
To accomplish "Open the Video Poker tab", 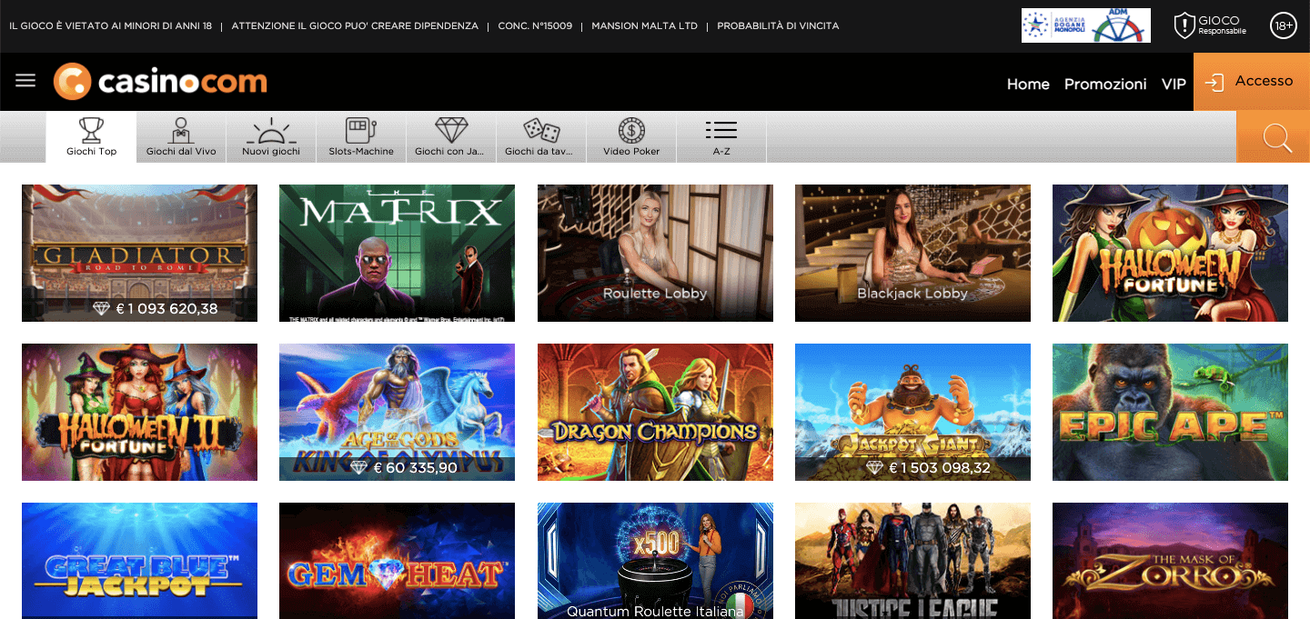I will pyautogui.click(x=631, y=136).
